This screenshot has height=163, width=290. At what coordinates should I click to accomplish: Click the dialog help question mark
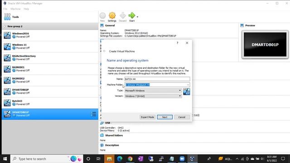click(x=177, y=43)
